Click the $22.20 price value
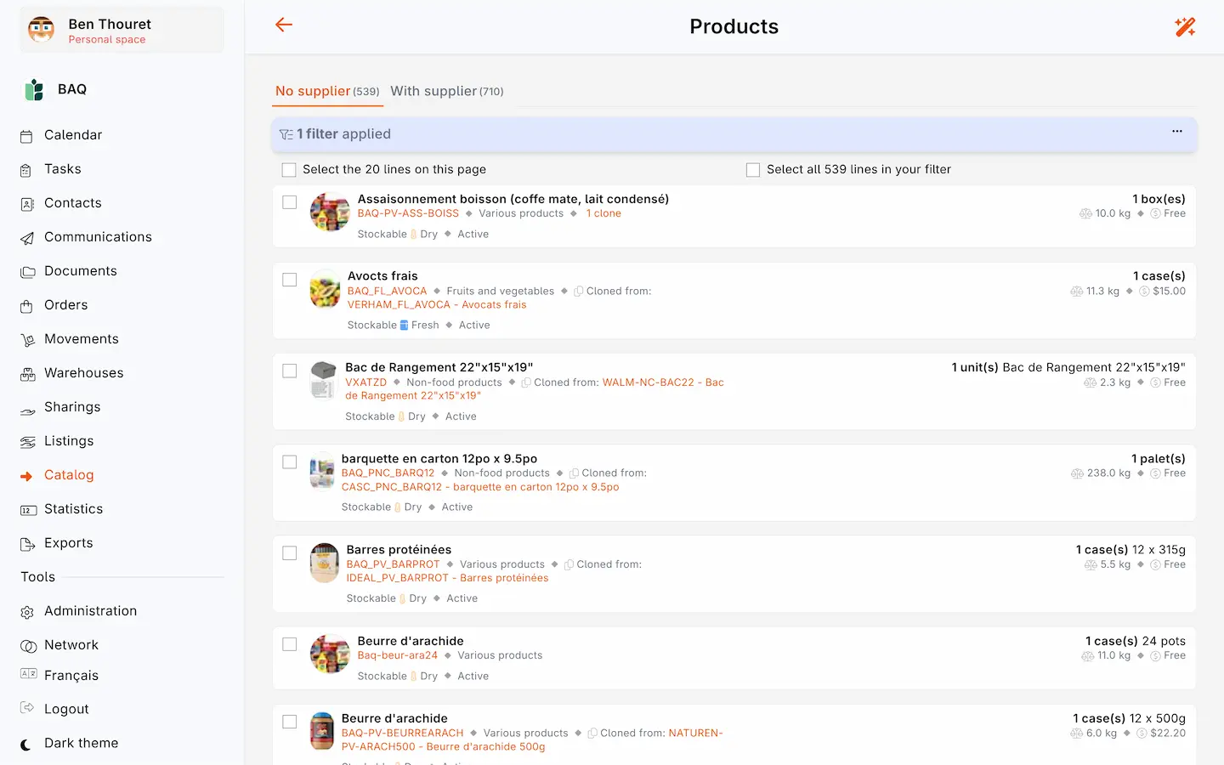 pyautogui.click(x=1168, y=733)
